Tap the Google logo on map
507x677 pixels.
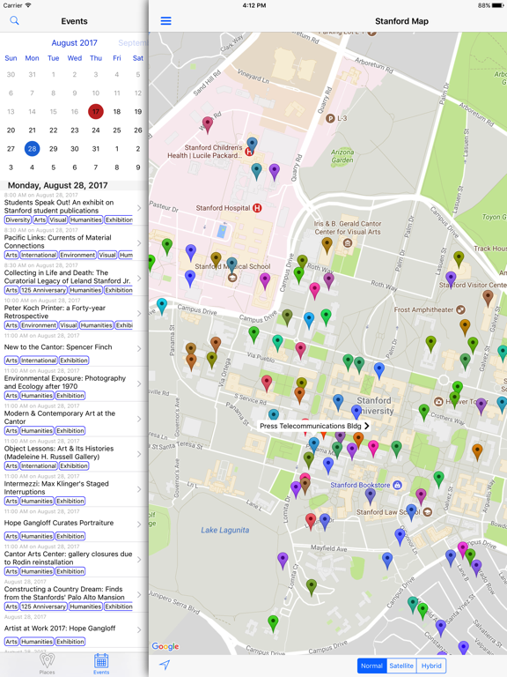(165, 646)
